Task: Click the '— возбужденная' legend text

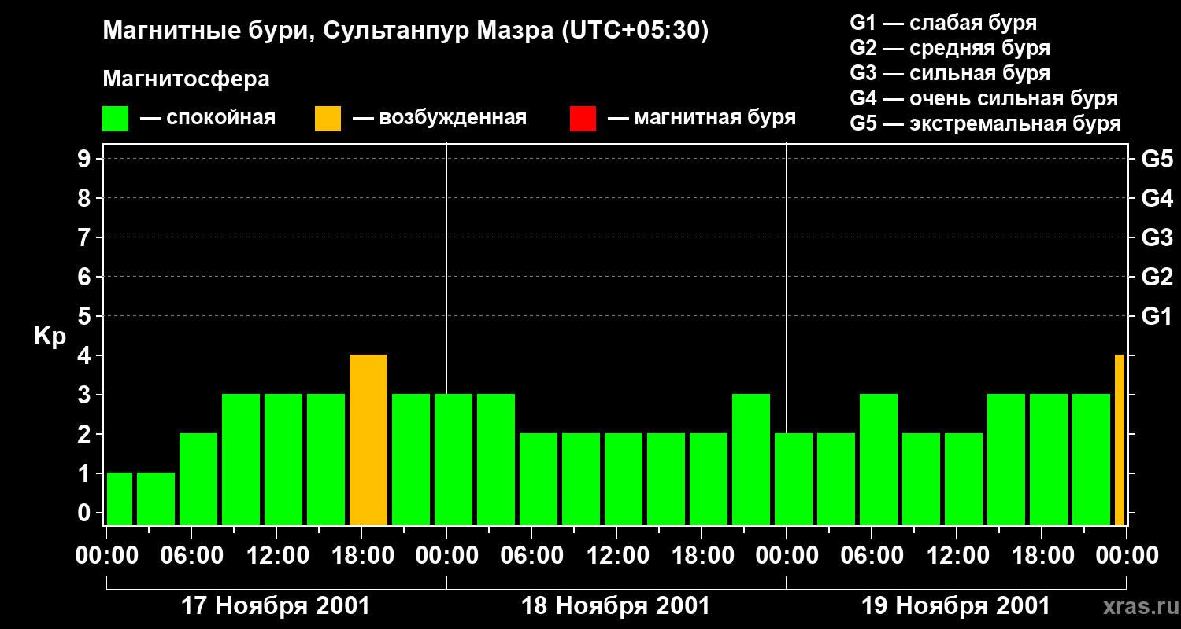Action: (440, 119)
